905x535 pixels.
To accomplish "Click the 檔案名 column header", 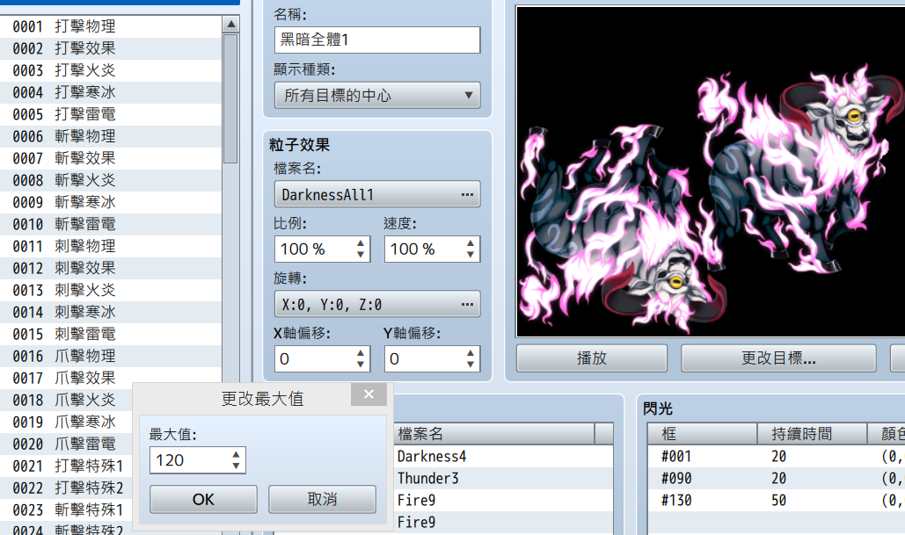I will tap(494, 434).
